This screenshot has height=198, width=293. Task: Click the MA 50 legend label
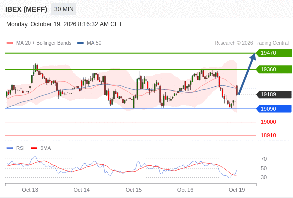tap(94, 43)
